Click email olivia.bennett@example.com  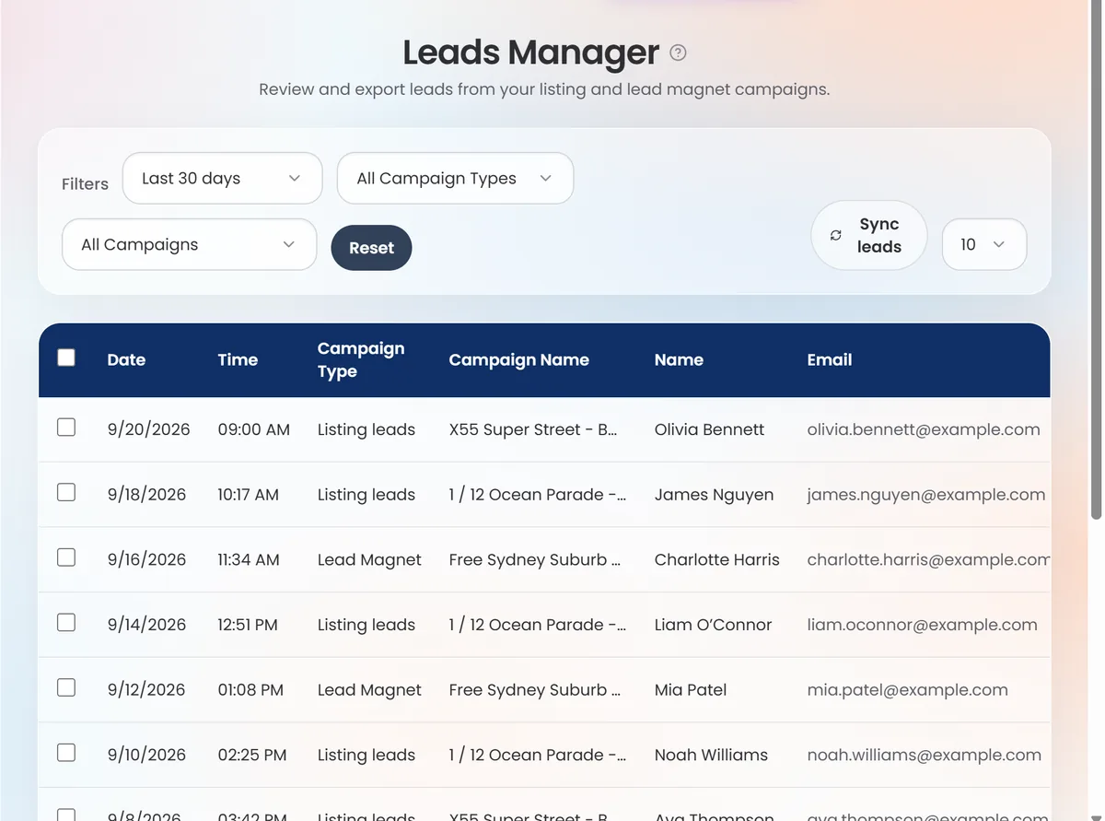(924, 429)
